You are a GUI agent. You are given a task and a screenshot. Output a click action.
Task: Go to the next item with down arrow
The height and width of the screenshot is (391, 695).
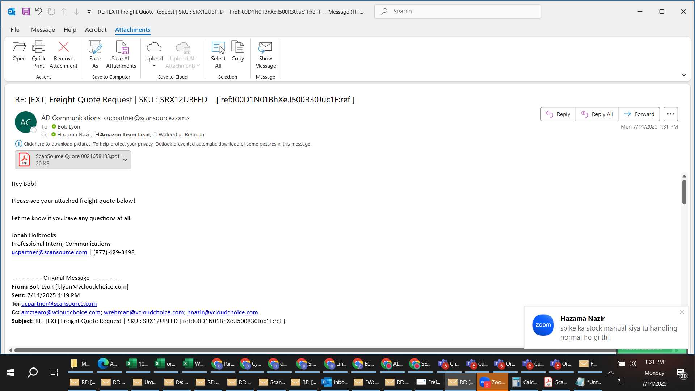click(x=76, y=12)
